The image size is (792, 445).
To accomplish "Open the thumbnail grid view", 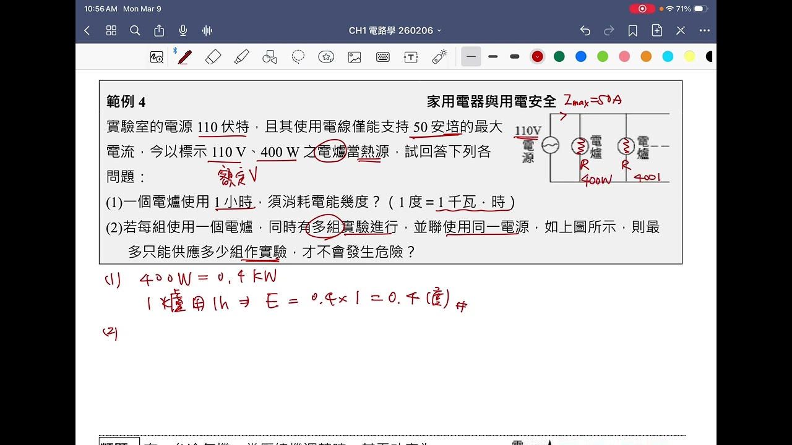I will pyautogui.click(x=111, y=30).
